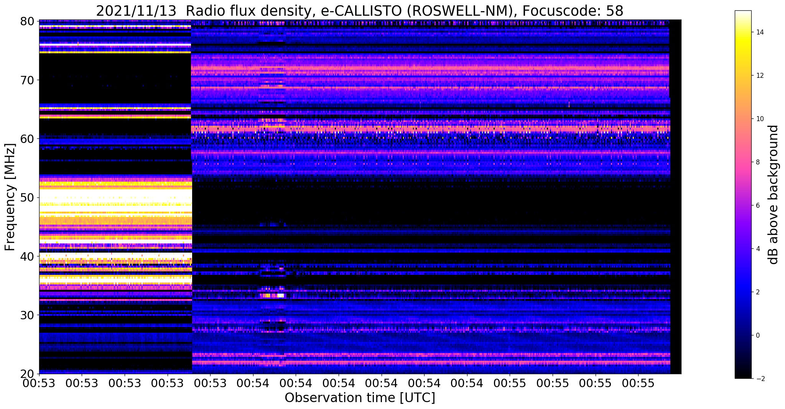The height and width of the screenshot is (409, 785).
Task: Click the 30 tick on the frequency axis
Action: 27,315
